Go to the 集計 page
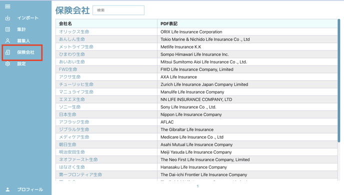Image resolution: width=344 pixels, height=195 pixels. [21, 29]
